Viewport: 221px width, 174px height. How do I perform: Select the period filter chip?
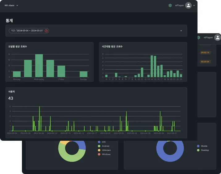click(29, 30)
